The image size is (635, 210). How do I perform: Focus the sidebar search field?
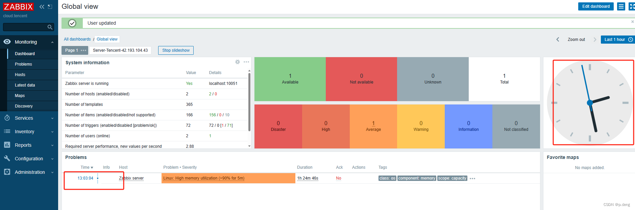[28, 27]
